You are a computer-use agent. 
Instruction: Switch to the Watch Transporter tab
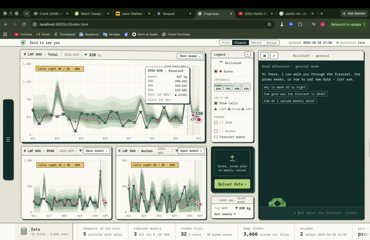(x=92, y=14)
